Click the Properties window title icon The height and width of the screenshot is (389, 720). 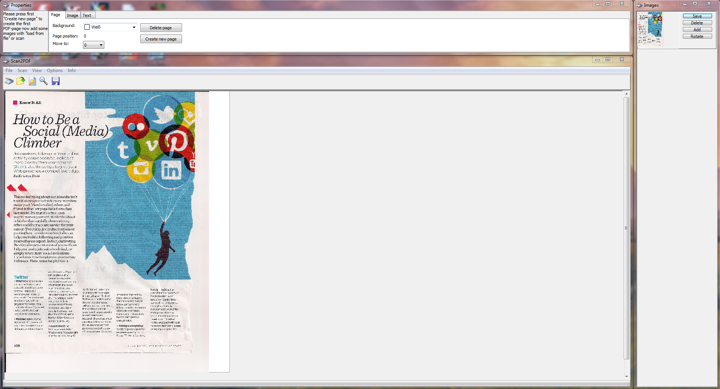[6, 5]
